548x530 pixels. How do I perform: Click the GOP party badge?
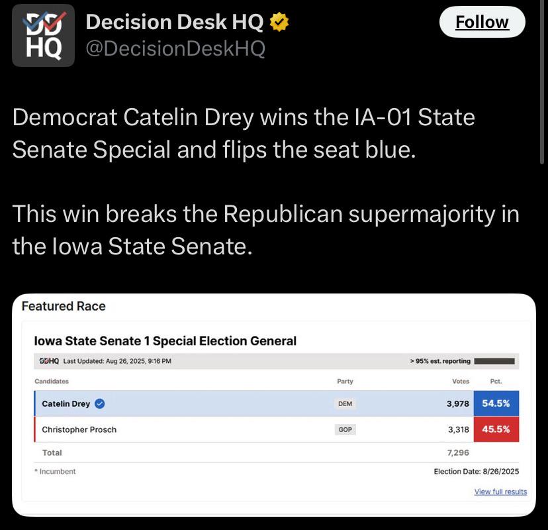345,429
